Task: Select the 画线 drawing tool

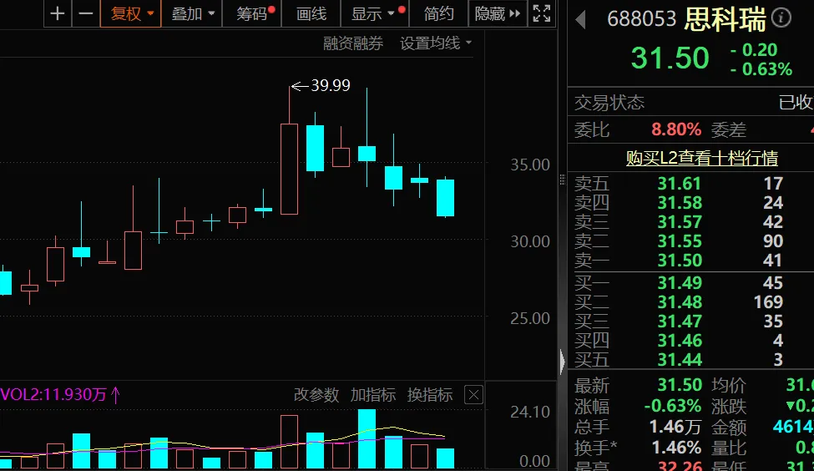Action: pos(311,14)
